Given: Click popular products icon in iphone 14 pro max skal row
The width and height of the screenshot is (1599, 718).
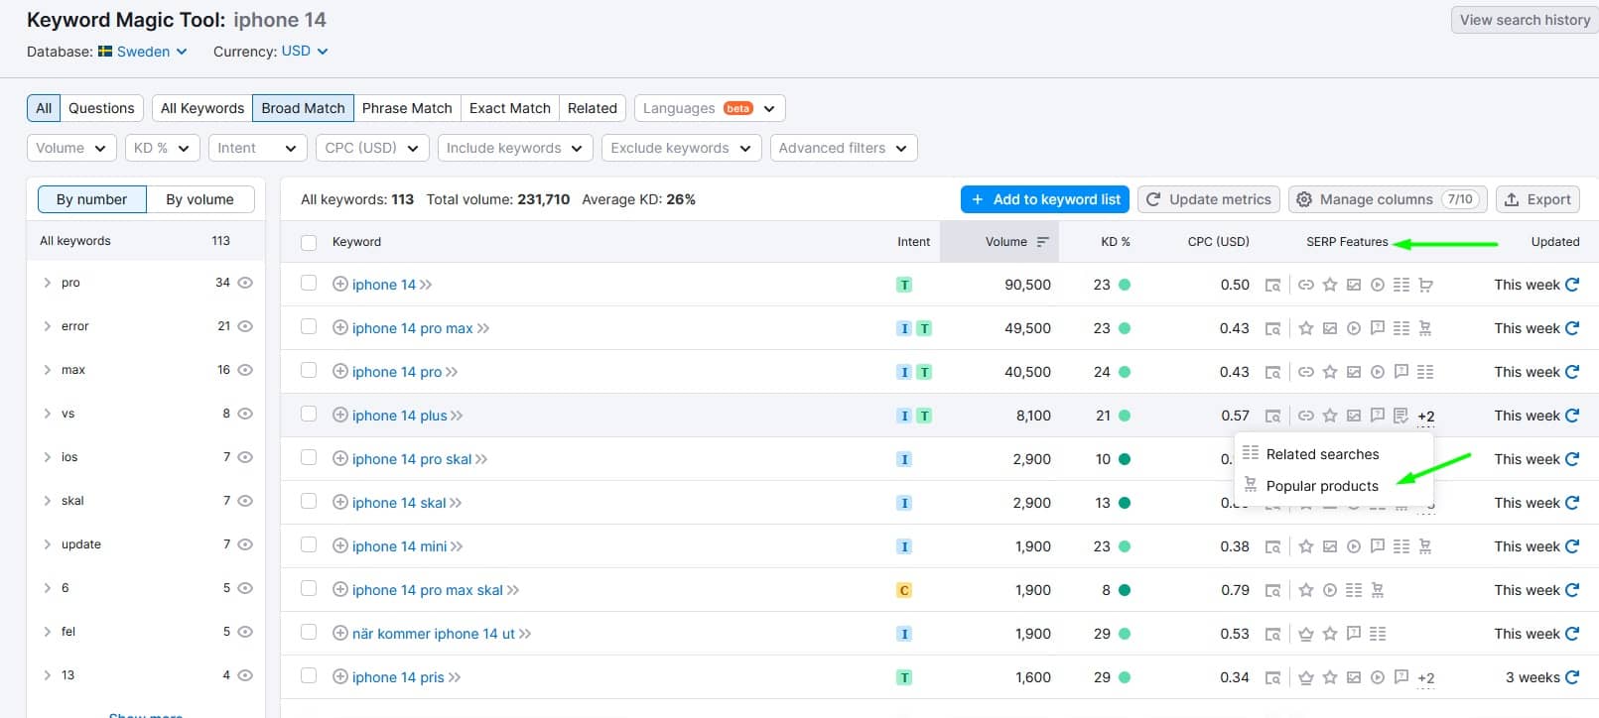Looking at the screenshot, I should tap(1378, 590).
